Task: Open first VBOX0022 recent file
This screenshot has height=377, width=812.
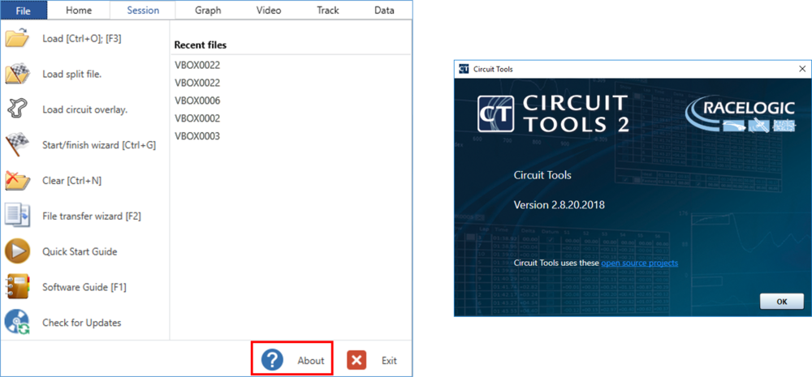Action: pyautogui.click(x=197, y=65)
